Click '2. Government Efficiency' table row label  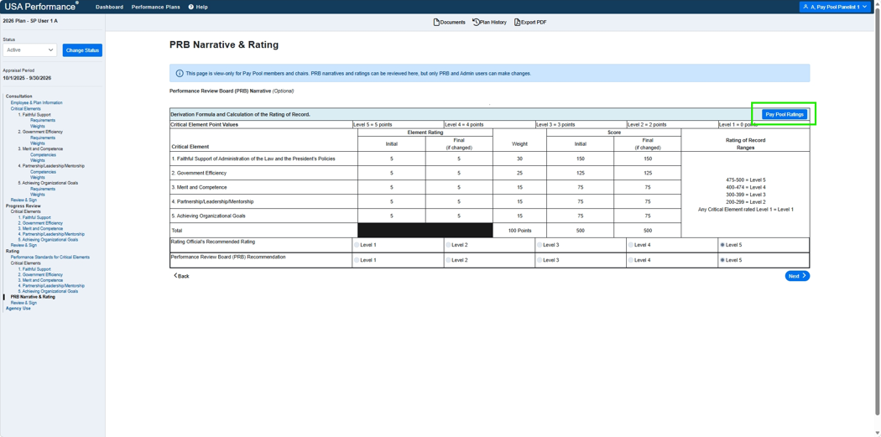coord(199,173)
